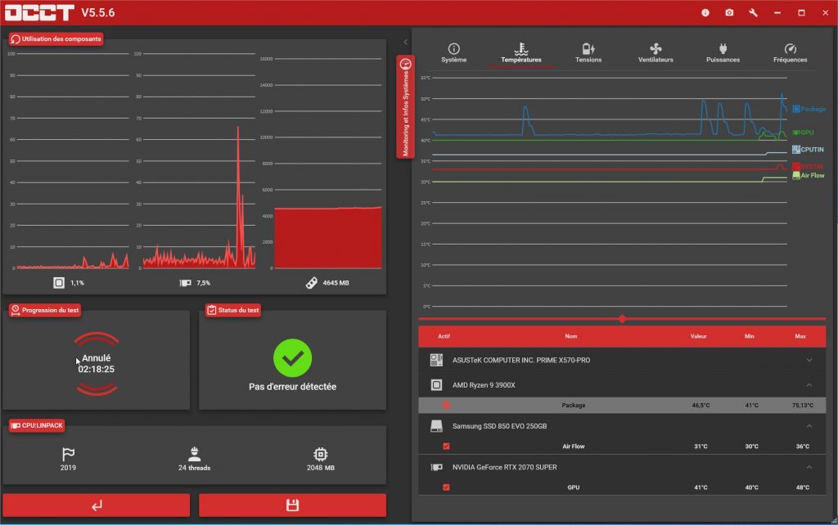Image resolution: width=838 pixels, height=525 pixels.
Task: Click the Max column header
Action: (800, 336)
